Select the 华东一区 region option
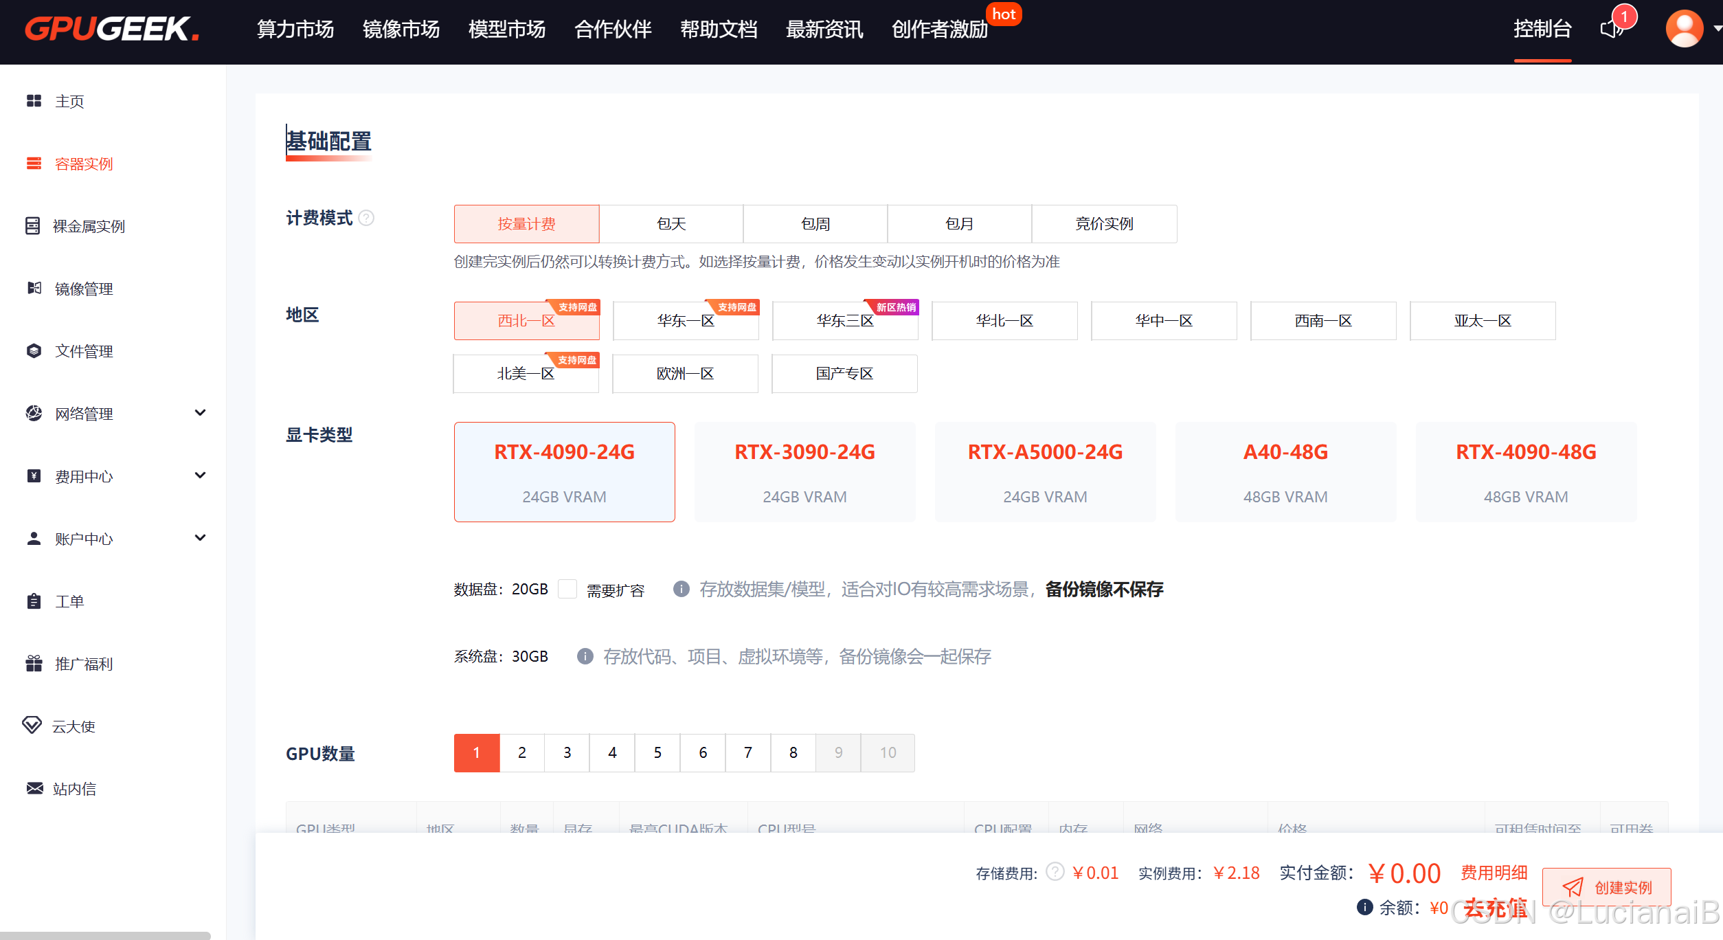This screenshot has height=940, width=1723. tap(685, 321)
